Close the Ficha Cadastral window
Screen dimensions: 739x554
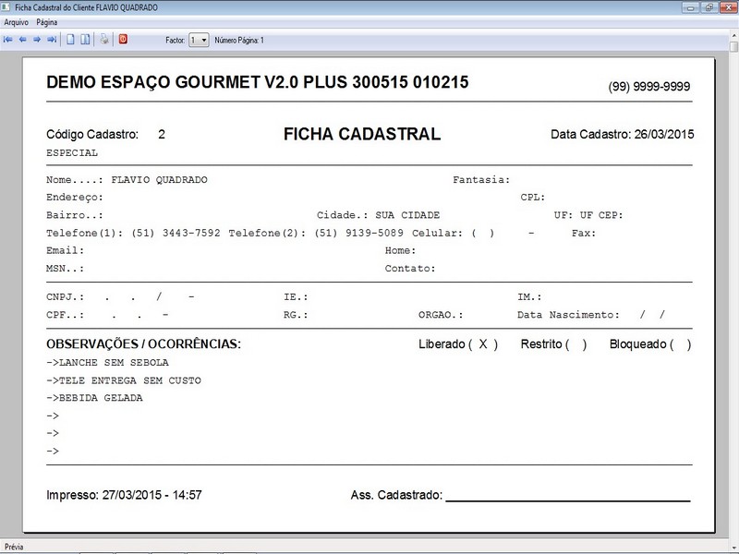(x=728, y=7)
